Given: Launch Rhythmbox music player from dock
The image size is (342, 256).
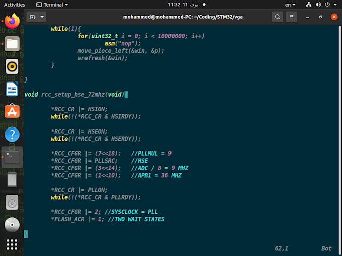Looking at the screenshot, I should coord(12,66).
